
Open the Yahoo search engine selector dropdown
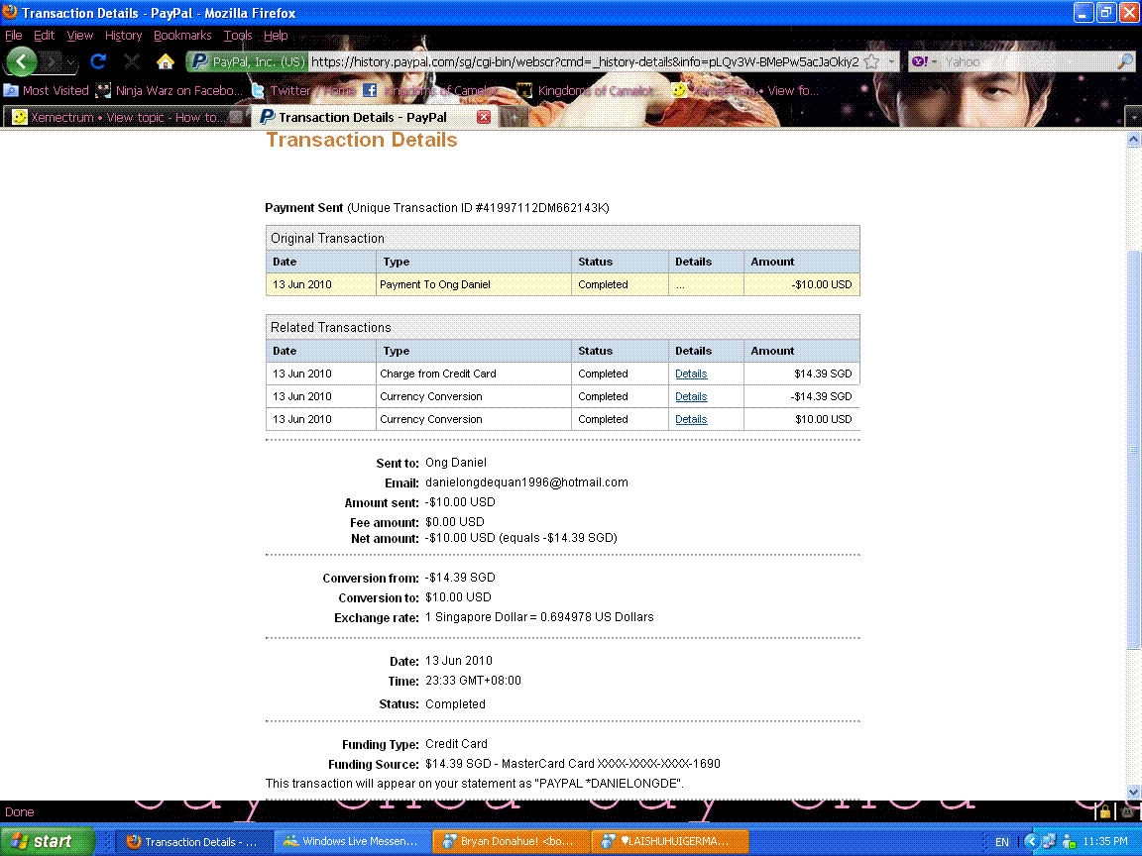click(x=922, y=61)
